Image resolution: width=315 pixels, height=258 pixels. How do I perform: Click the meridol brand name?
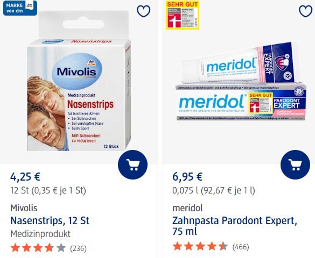click(187, 208)
